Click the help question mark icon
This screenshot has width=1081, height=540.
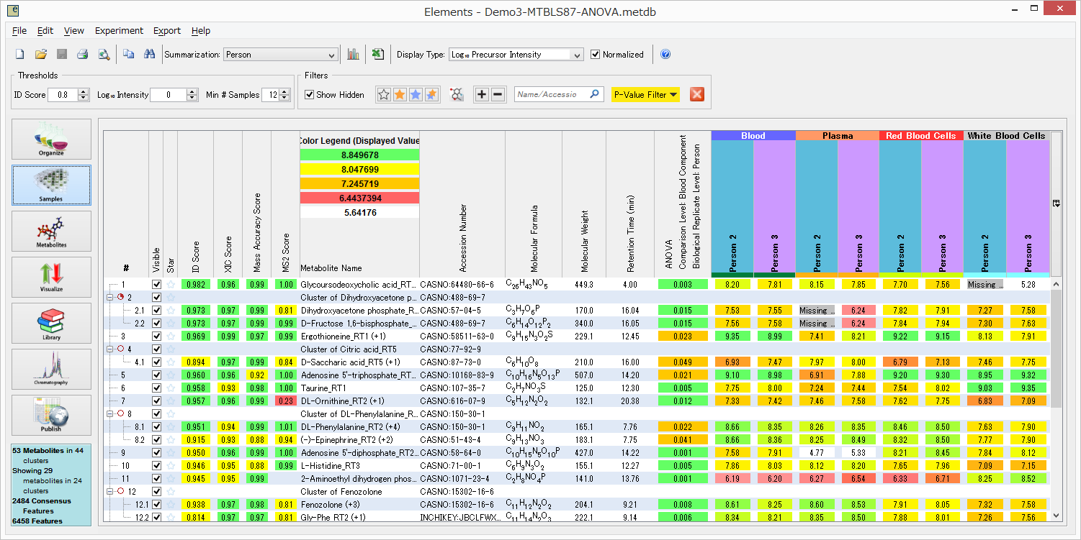click(665, 55)
